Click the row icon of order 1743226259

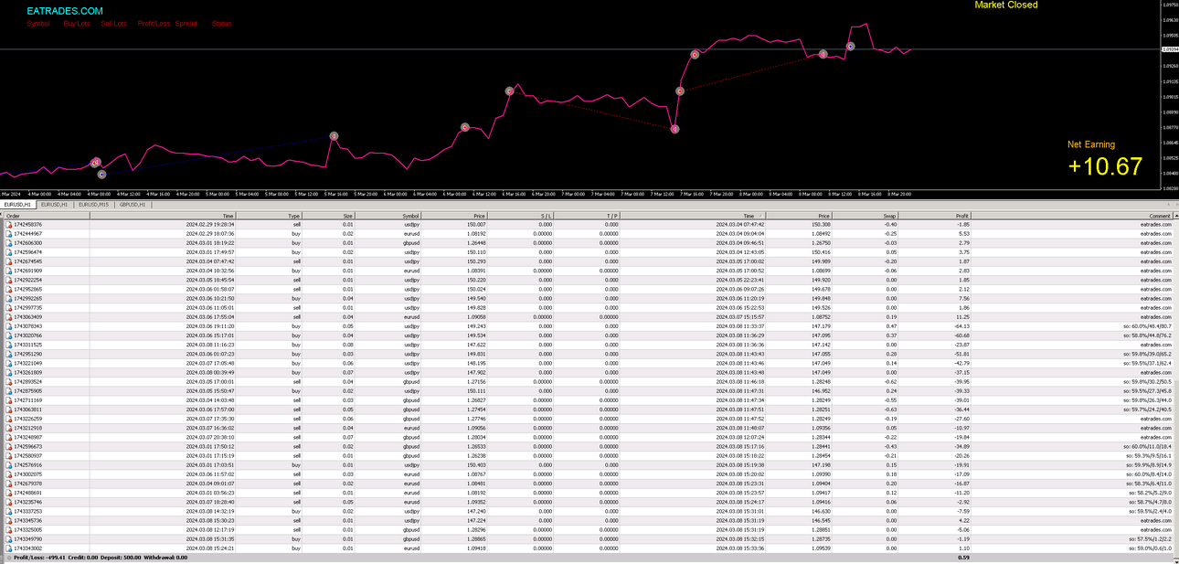click(9, 419)
